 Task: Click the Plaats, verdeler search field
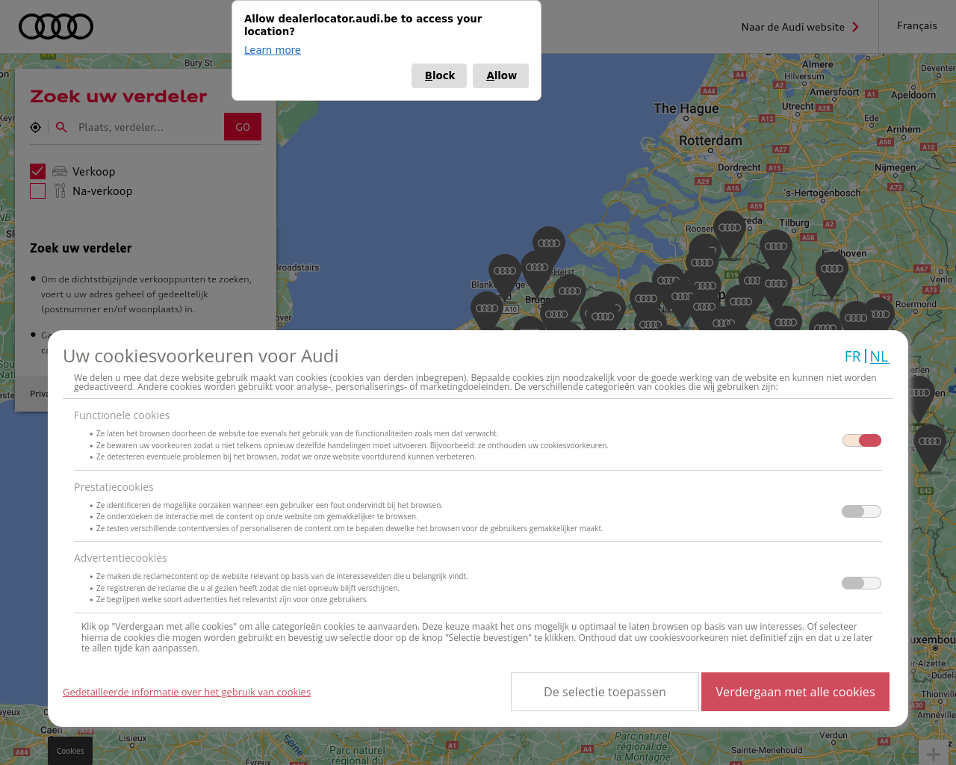pos(147,127)
